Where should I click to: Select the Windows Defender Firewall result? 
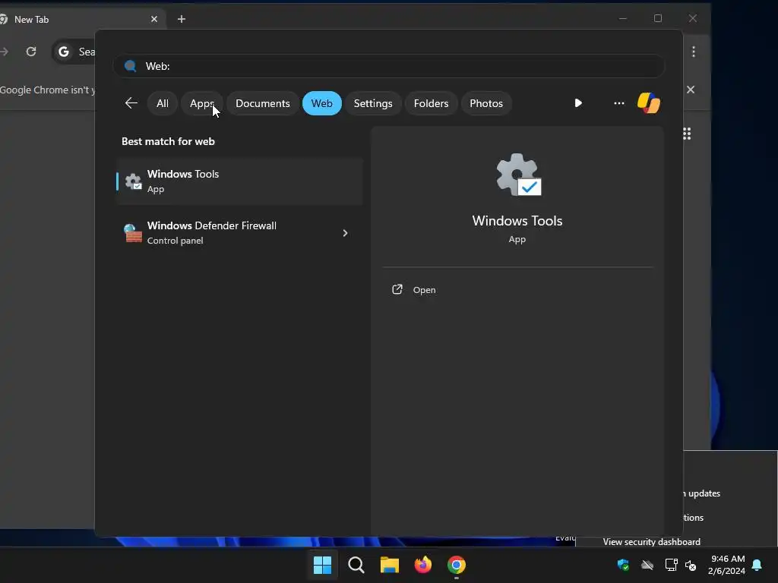239,232
